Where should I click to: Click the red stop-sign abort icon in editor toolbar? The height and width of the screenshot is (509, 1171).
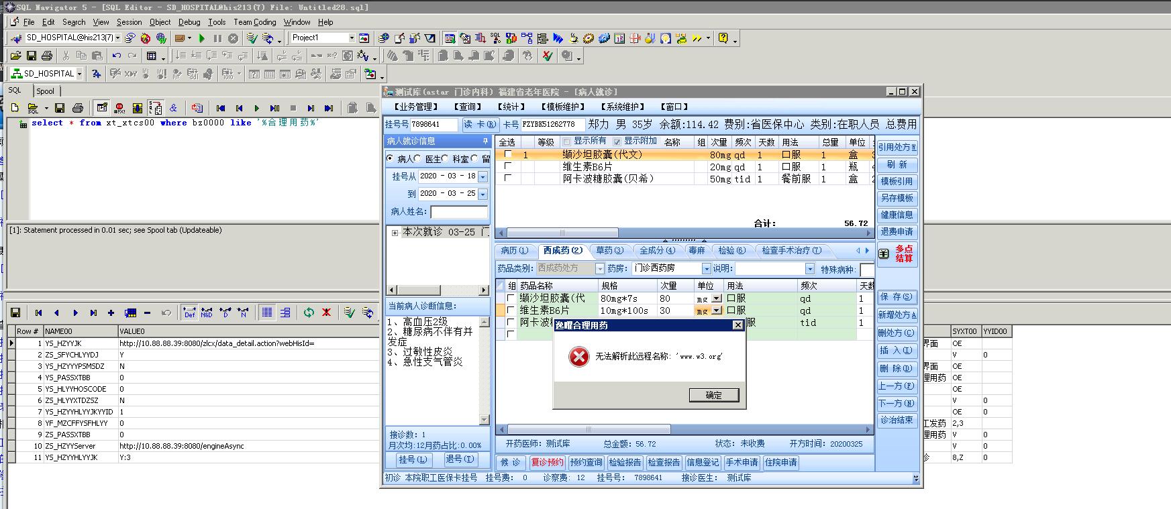[120, 107]
